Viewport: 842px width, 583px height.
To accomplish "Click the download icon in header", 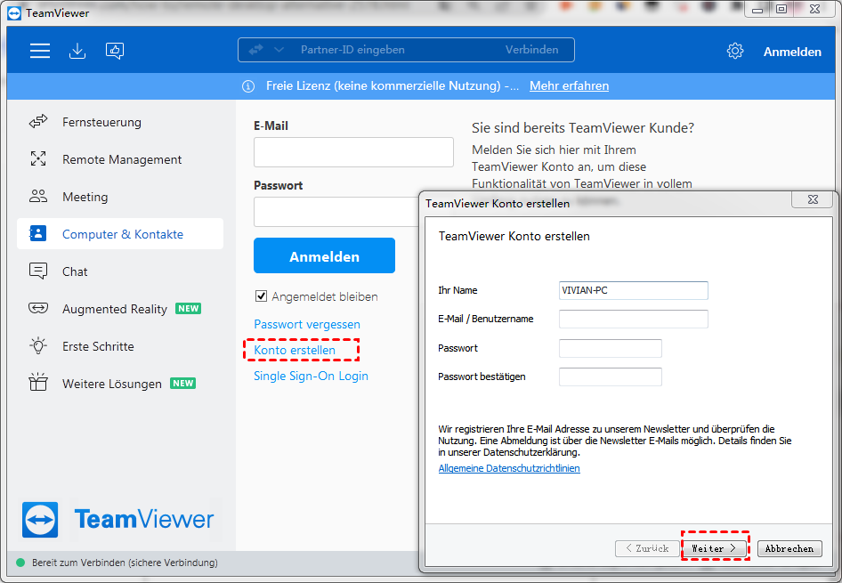I will [77, 51].
